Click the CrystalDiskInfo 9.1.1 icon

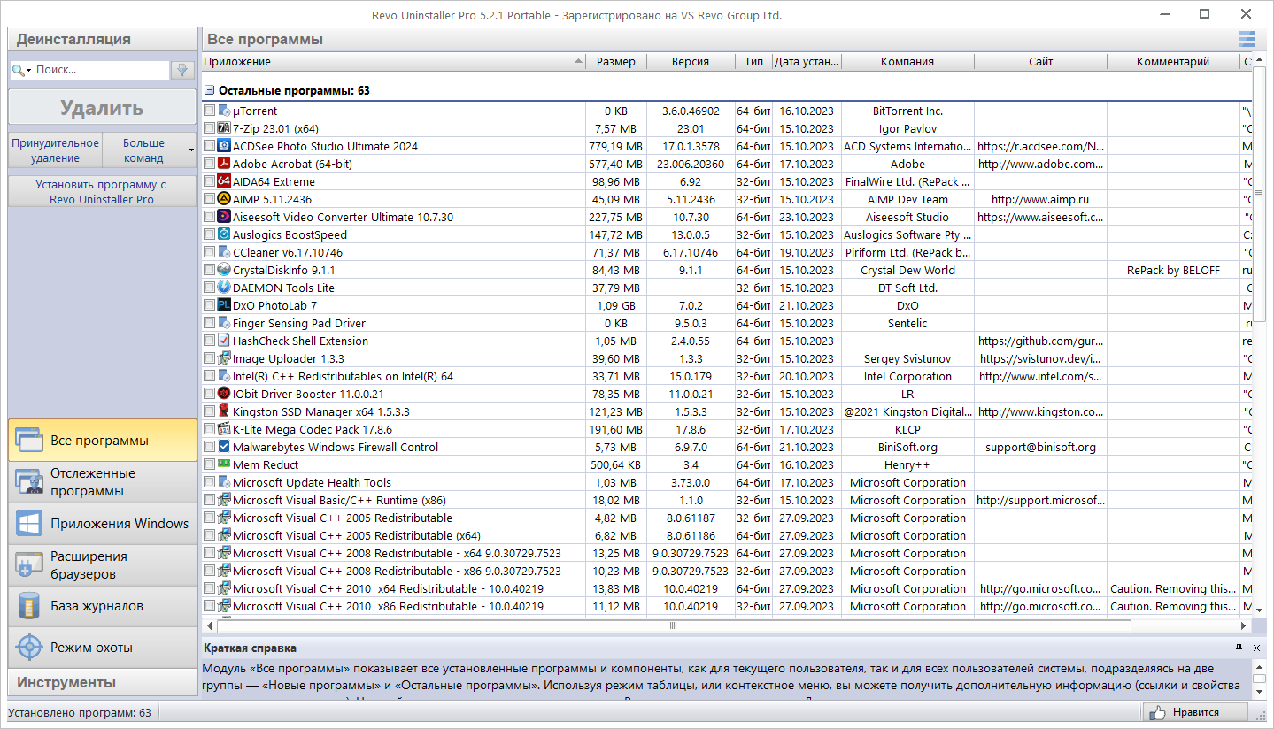pyautogui.click(x=224, y=271)
